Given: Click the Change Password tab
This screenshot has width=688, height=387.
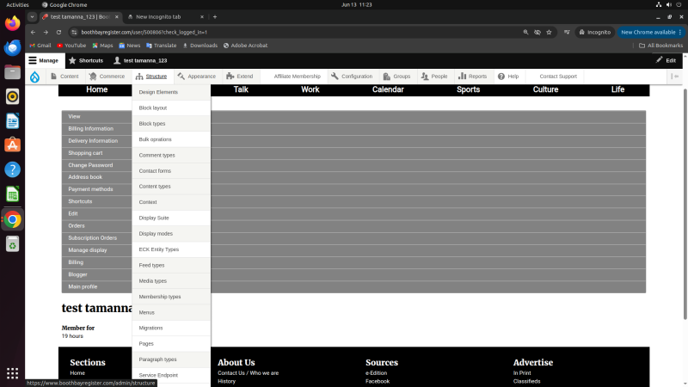Looking at the screenshot, I should [90, 165].
